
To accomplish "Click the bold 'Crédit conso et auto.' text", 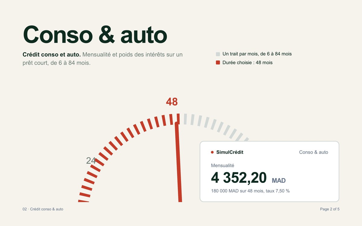I will pos(52,55).
